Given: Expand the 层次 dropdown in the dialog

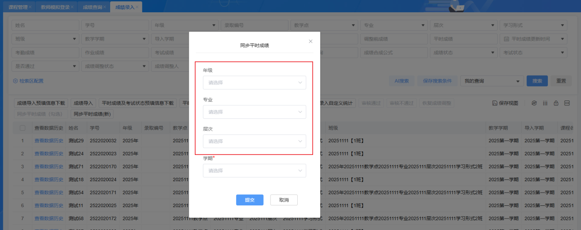Looking at the screenshot, I should [x=254, y=141].
